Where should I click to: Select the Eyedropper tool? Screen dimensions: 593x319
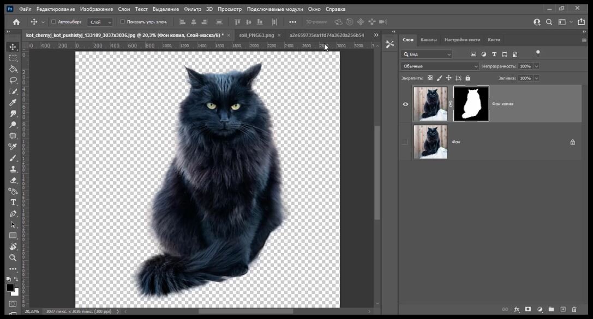point(13,102)
